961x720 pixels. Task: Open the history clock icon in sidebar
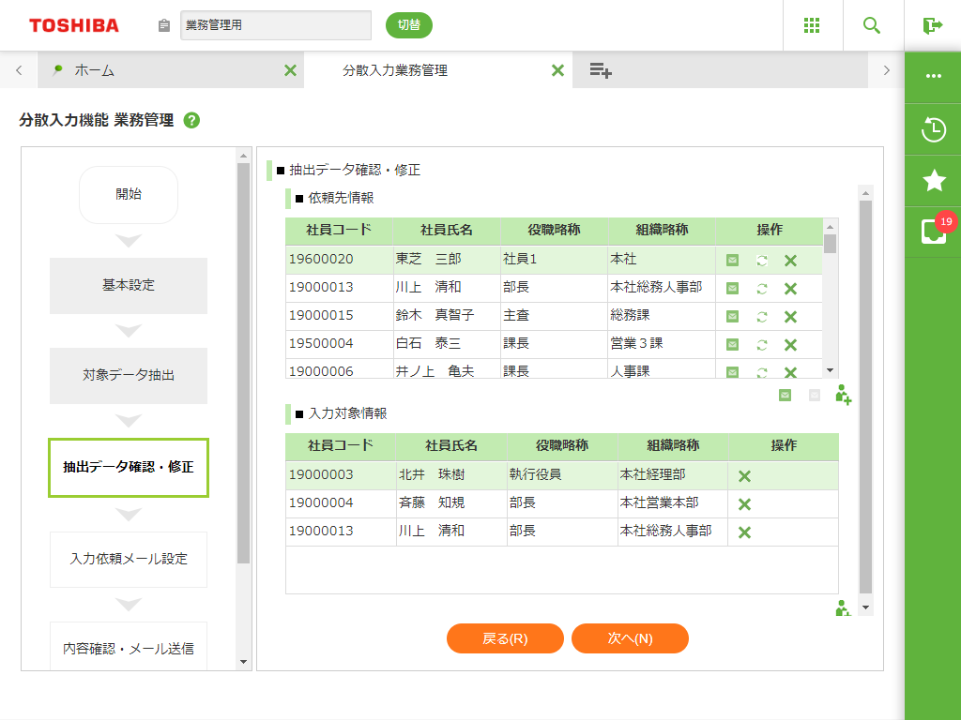933,129
